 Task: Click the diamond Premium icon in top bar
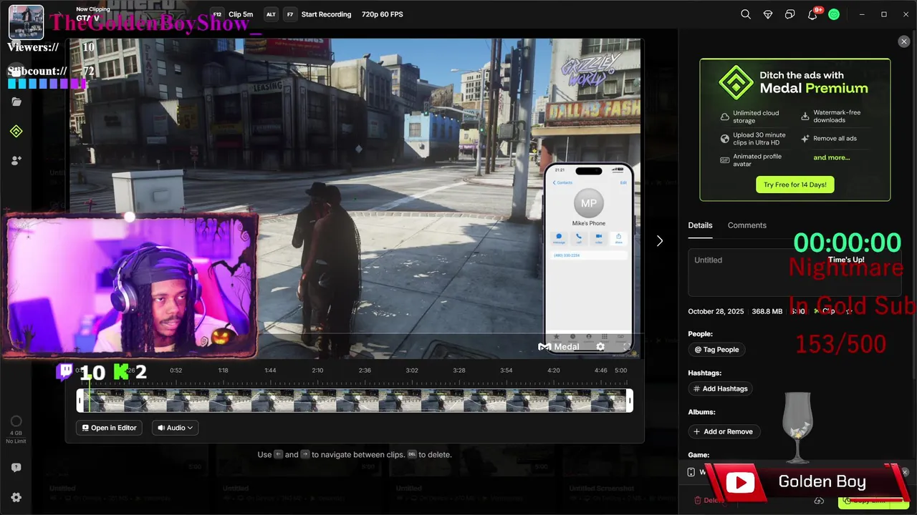[x=768, y=14]
